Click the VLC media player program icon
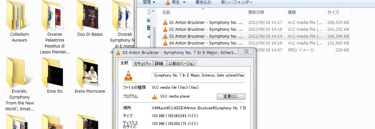Image resolution: width=375 pixels, height=129 pixels. (155, 97)
